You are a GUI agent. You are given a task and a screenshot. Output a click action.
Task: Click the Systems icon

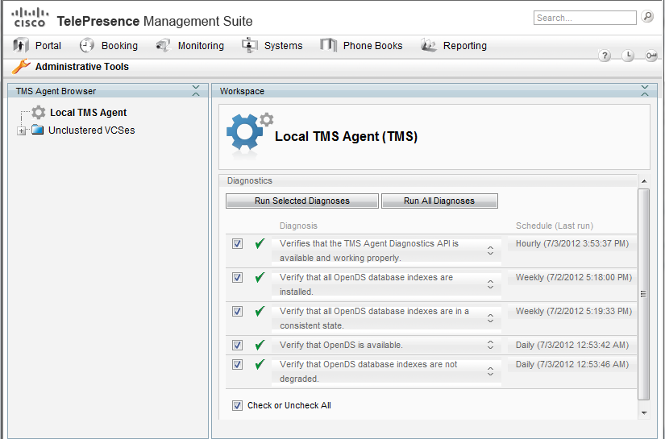point(249,45)
